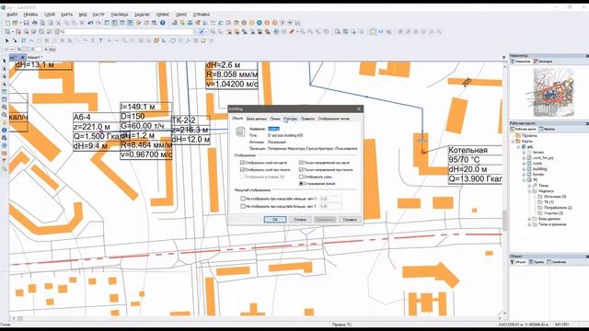Expand the terrain layer node
Screen dimensions: 589x331
pyautogui.click(x=524, y=153)
